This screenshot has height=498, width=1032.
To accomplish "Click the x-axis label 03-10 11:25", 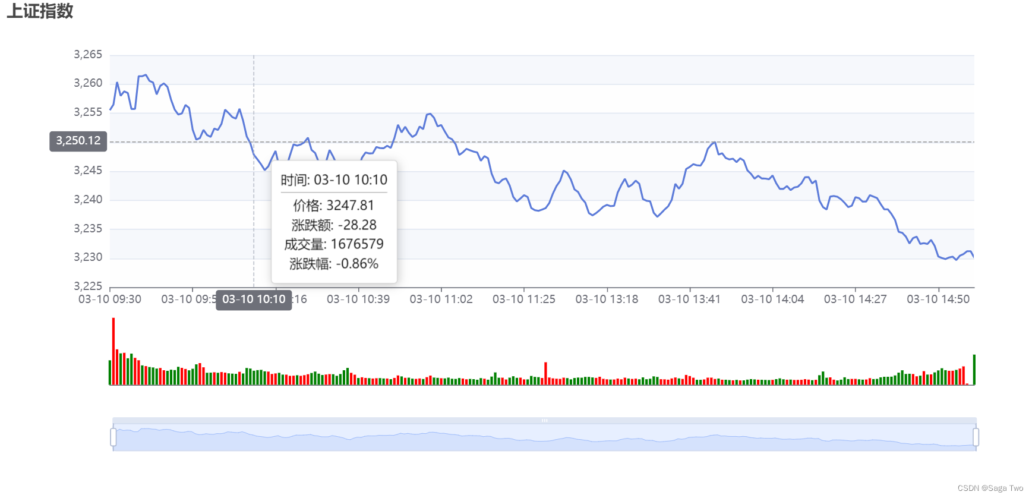I will pyautogui.click(x=524, y=300).
